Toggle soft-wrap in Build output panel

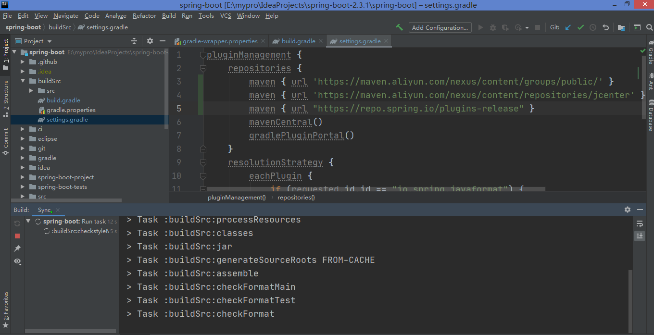[640, 223]
